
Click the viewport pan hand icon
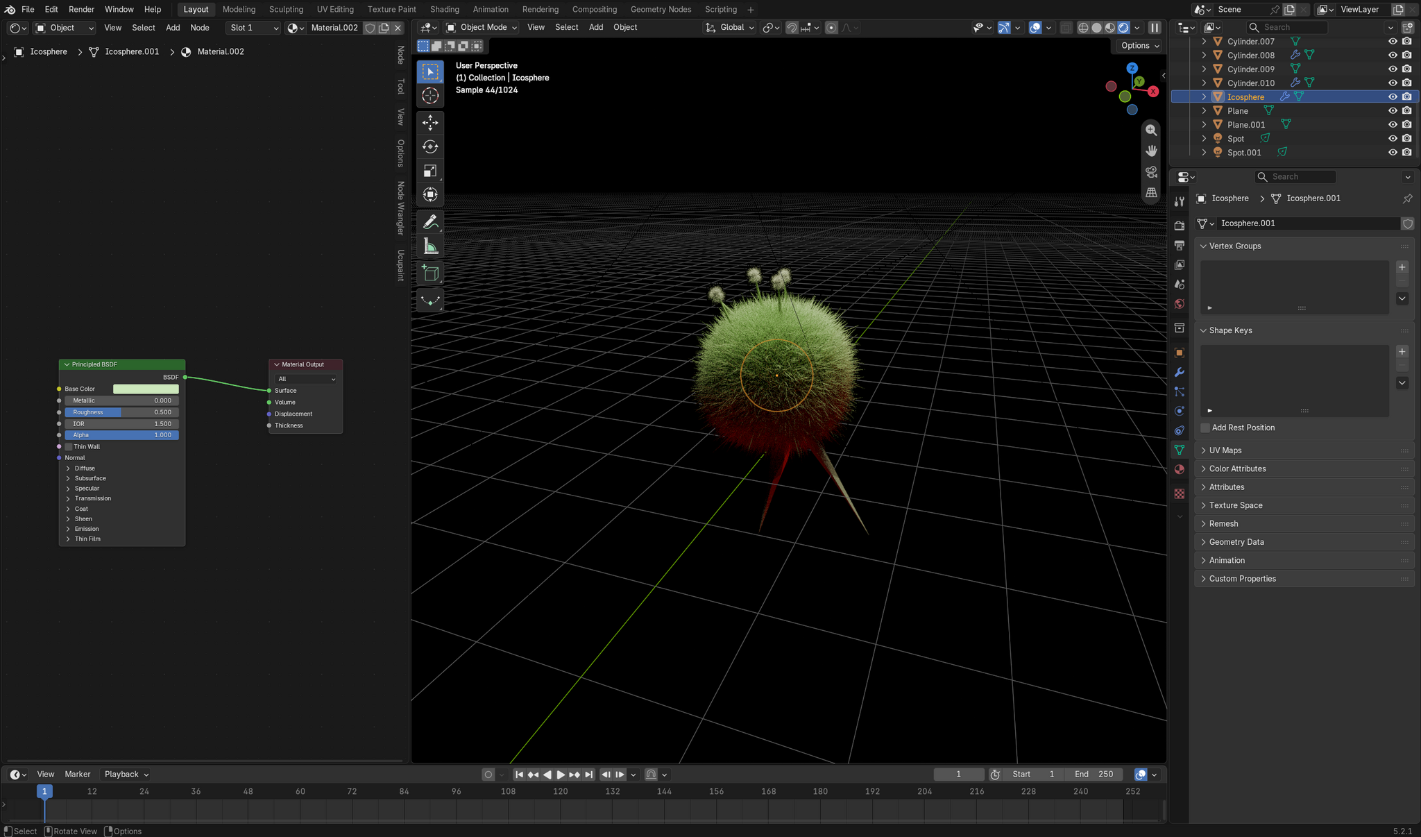click(x=1151, y=151)
